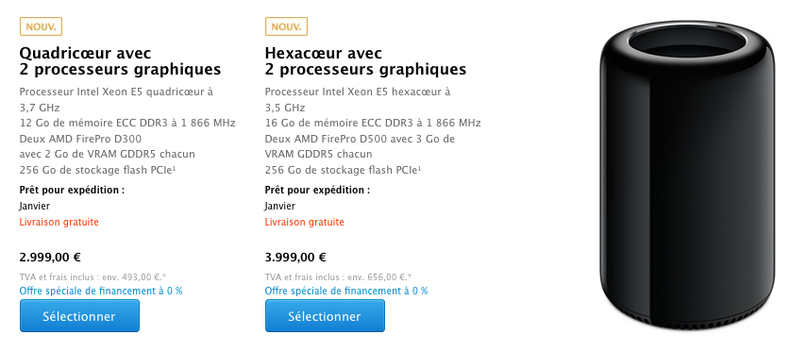Click the NOUV. badge above Hexacœur
Image resolution: width=790 pixels, height=351 pixels.
pos(286,26)
